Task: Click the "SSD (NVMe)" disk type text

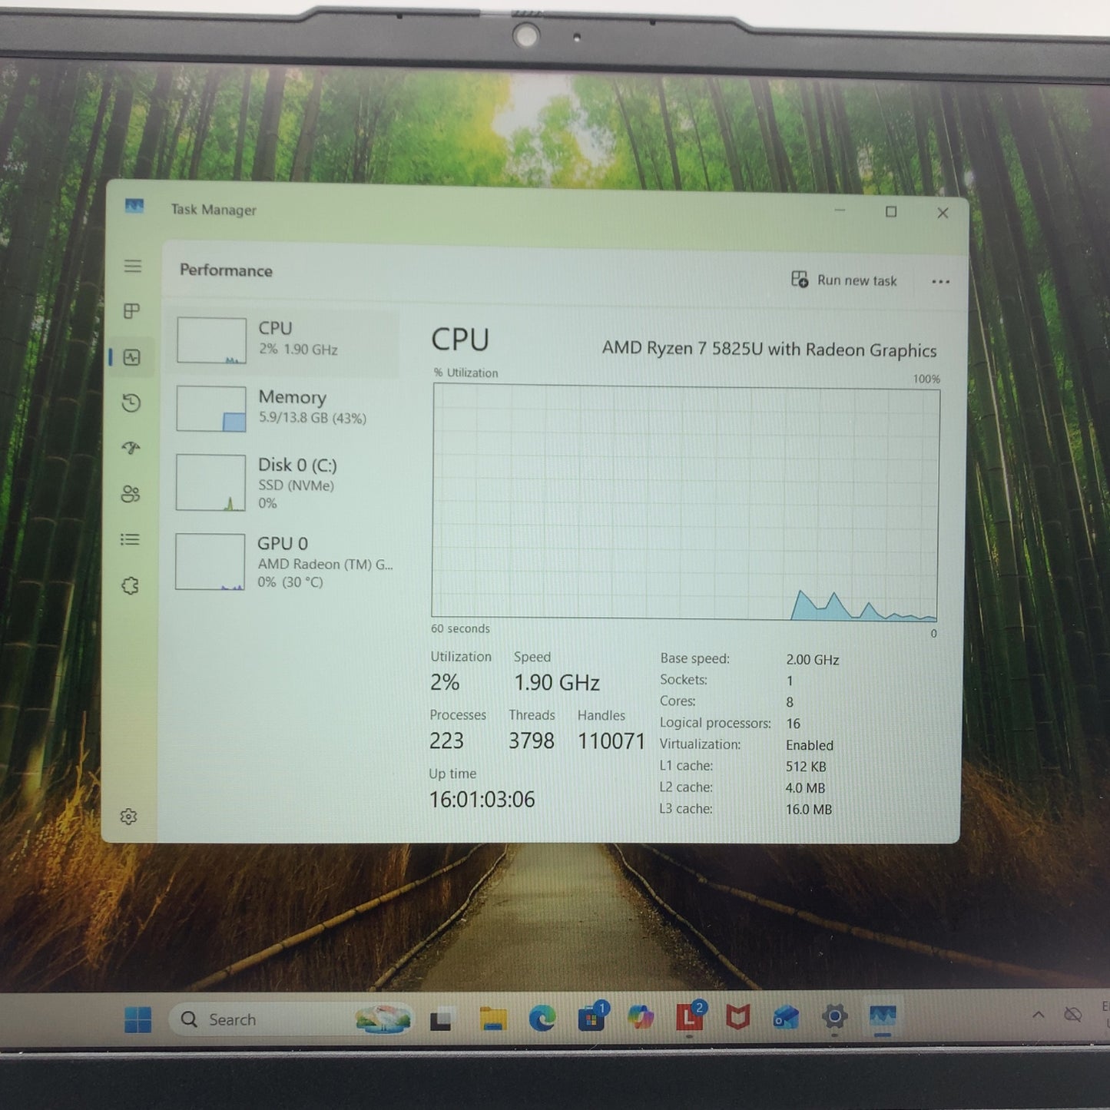Action: point(296,485)
